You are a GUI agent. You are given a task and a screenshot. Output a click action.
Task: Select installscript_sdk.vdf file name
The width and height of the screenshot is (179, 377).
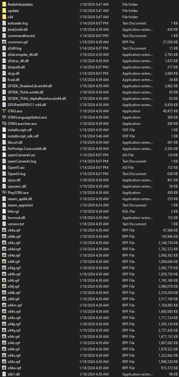23,136
